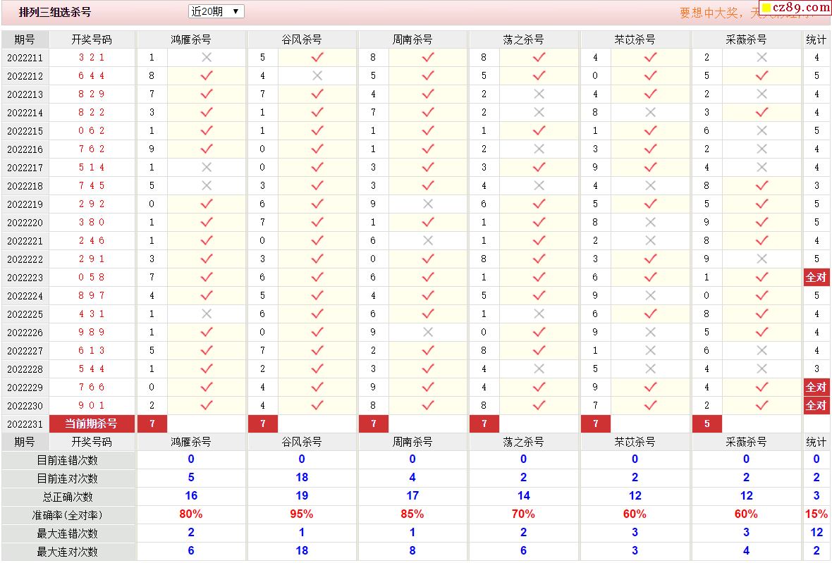
Task: Click the 85% accuracy value for 周南杀号
Action: (x=412, y=514)
